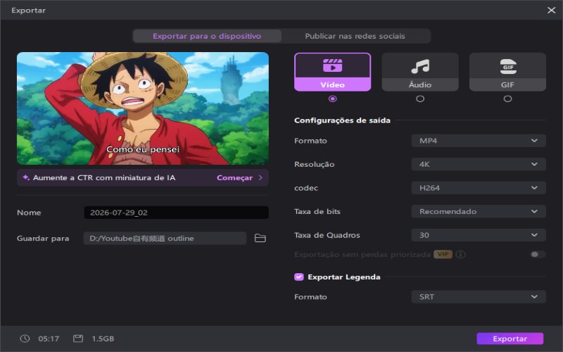
Task: Click the VIP badge
Action: pos(443,254)
